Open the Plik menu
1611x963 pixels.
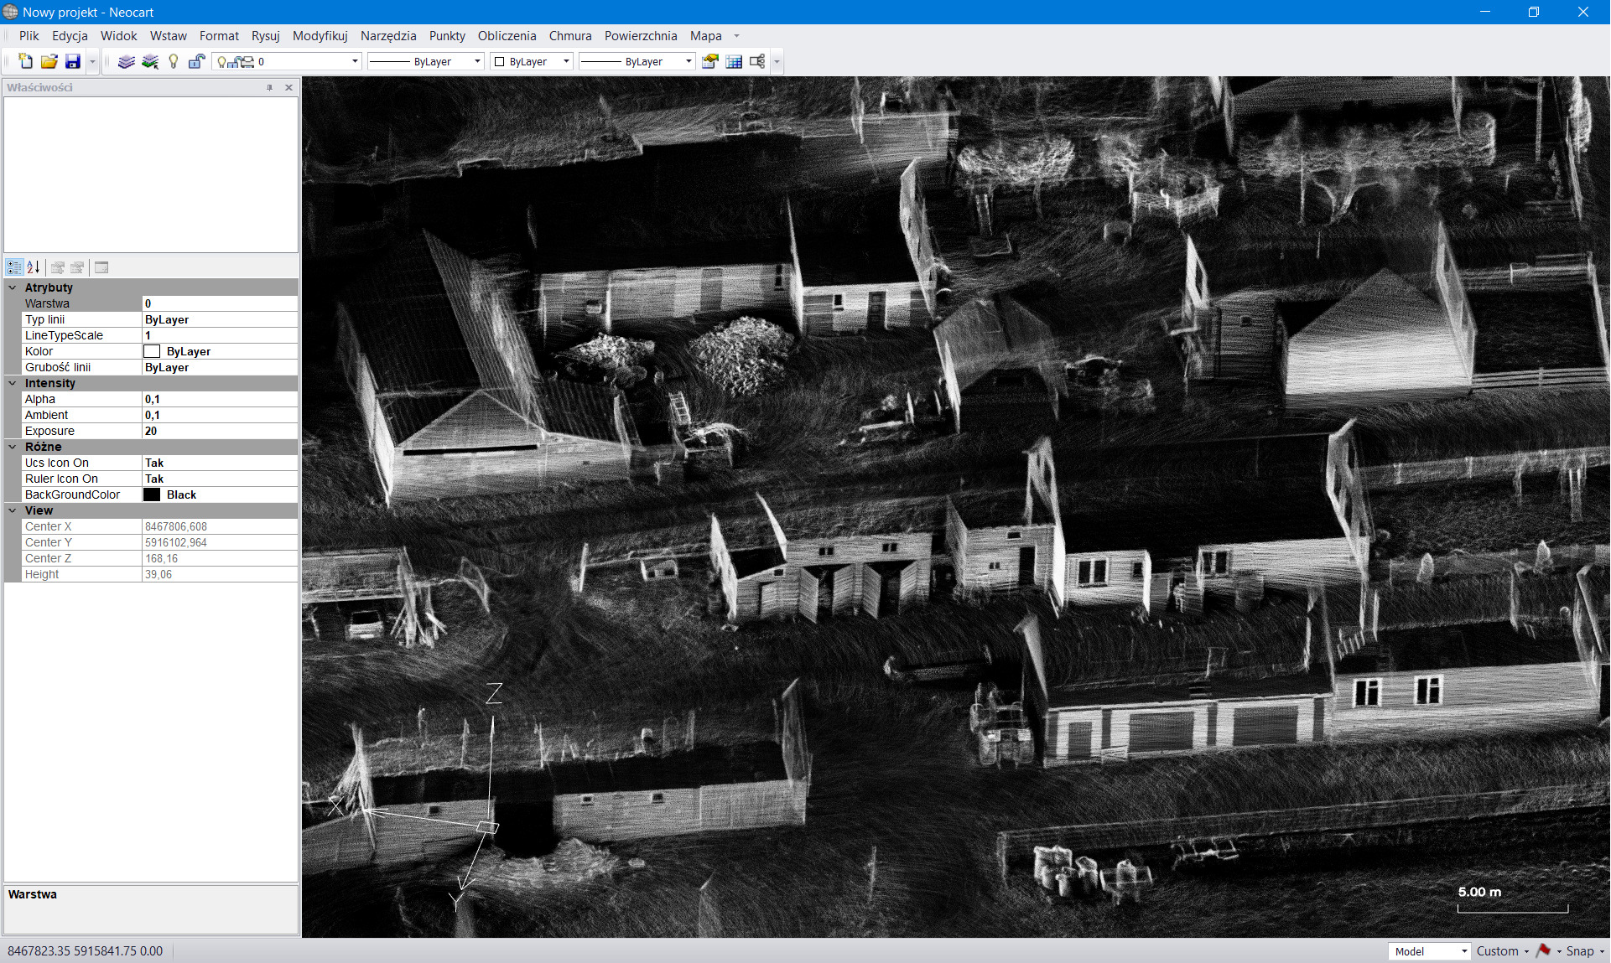click(x=29, y=36)
